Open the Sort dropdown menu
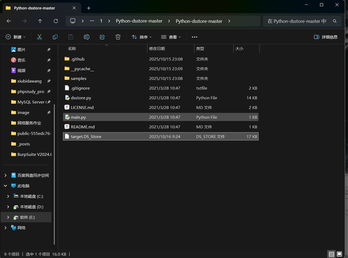Viewport: 348px width, 258px height. pos(142,37)
